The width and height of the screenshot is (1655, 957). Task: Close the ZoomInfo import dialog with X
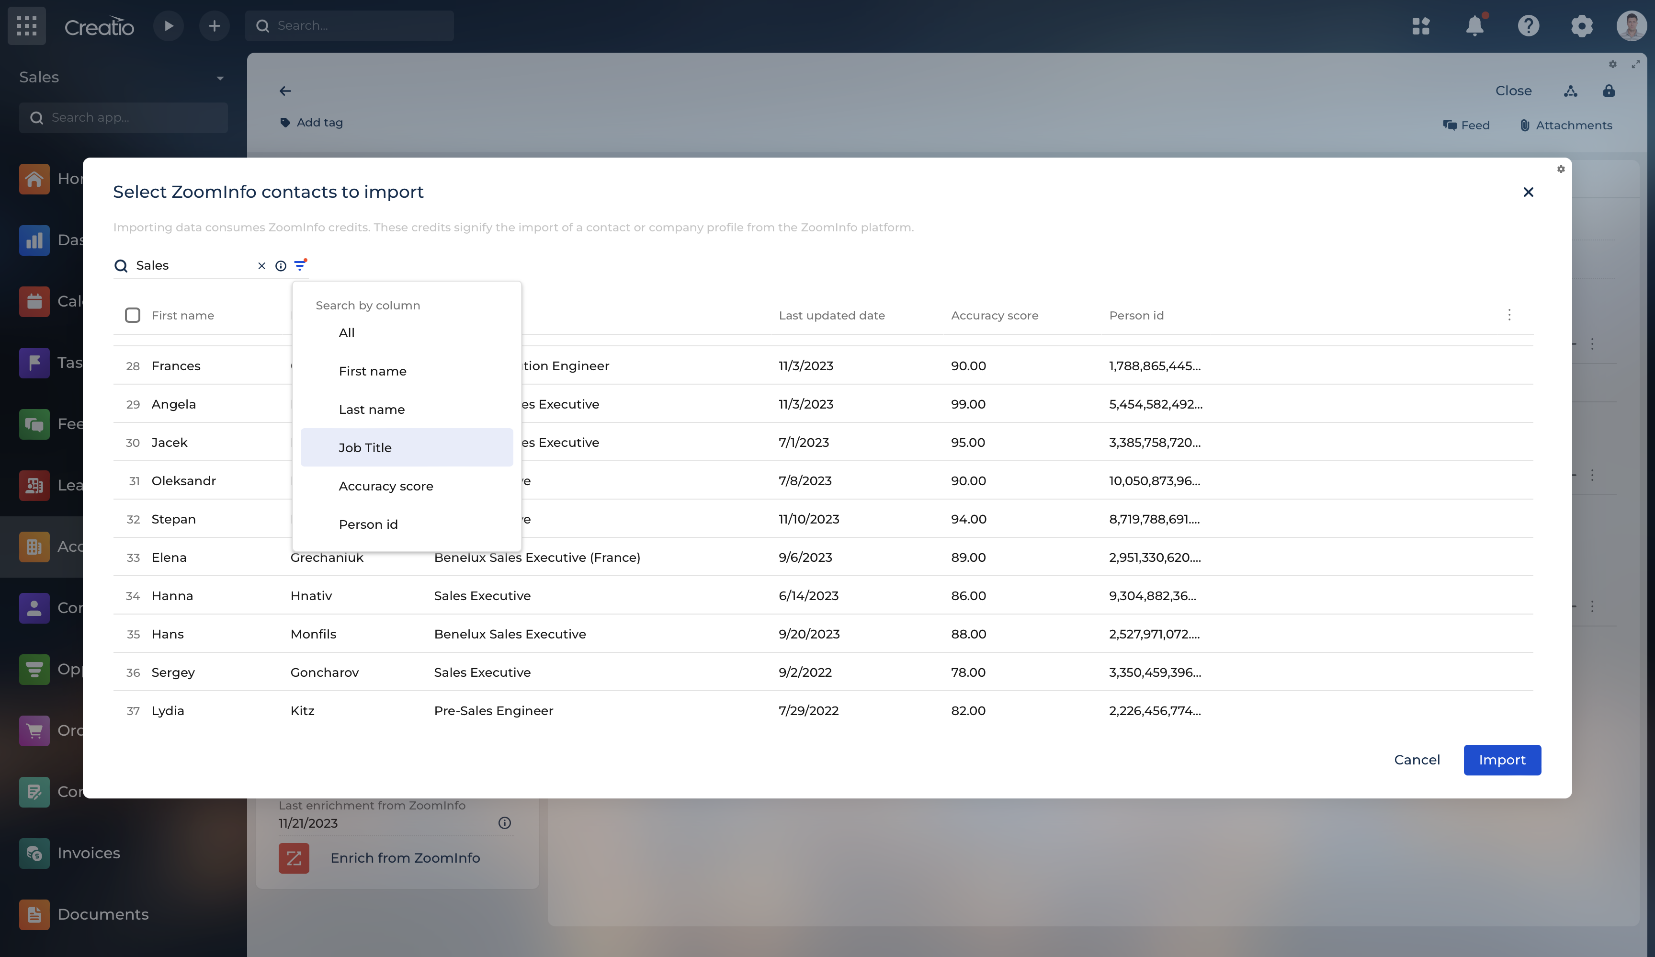coord(1528,192)
